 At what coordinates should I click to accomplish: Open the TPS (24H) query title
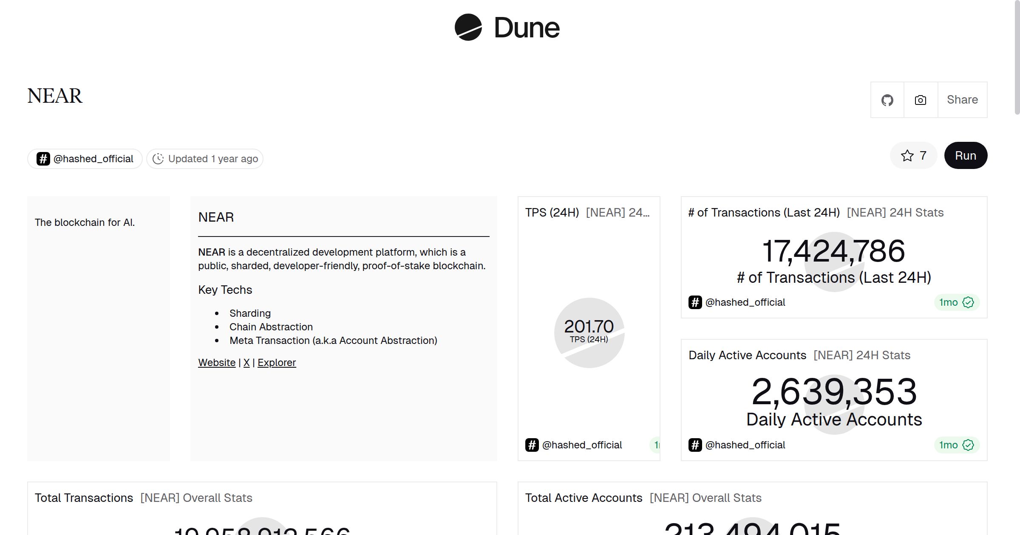coord(552,213)
